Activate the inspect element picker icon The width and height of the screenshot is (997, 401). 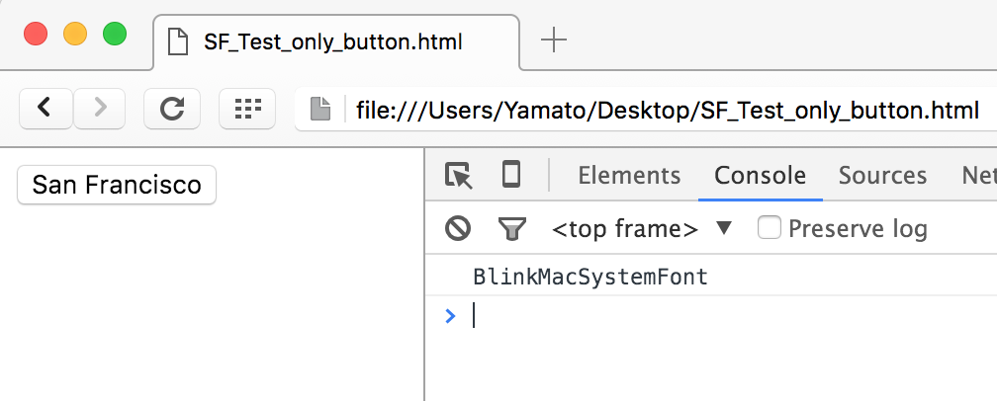click(x=459, y=176)
